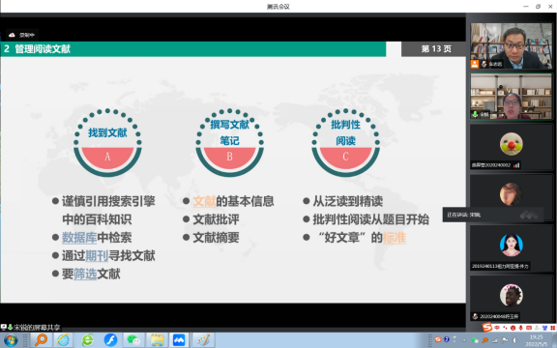This screenshot has height=348, width=557.
Task: Show hidden system tray icons
Action: (x=464, y=340)
